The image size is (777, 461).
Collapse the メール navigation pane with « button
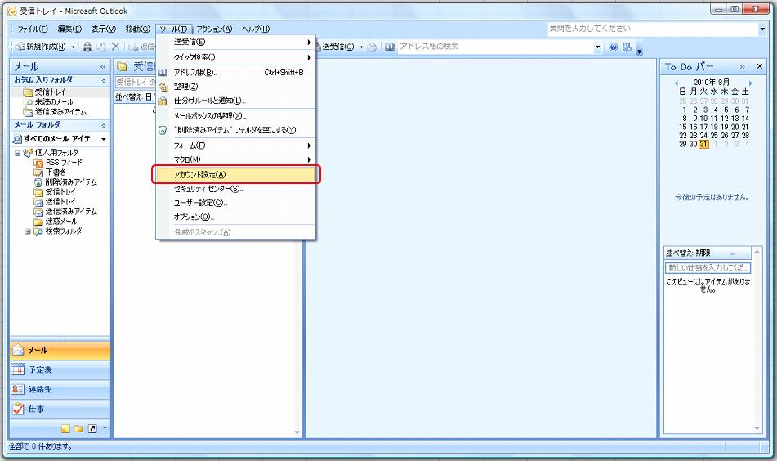103,66
